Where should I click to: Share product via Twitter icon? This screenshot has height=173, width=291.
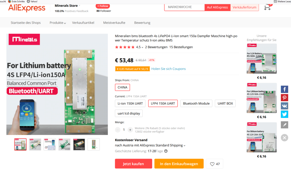[284, 114]
